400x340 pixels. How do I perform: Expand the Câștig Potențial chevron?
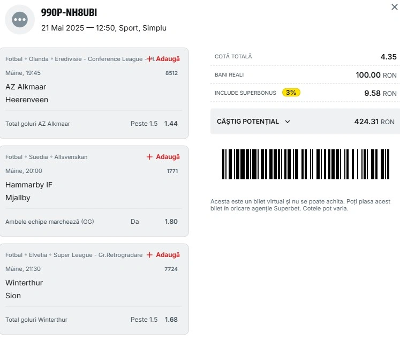click(288, 122)
